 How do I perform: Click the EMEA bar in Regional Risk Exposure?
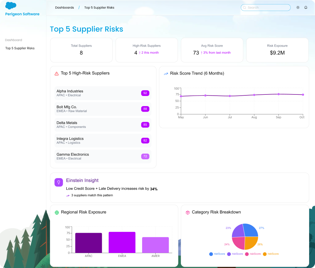click(x=122, y=242)
